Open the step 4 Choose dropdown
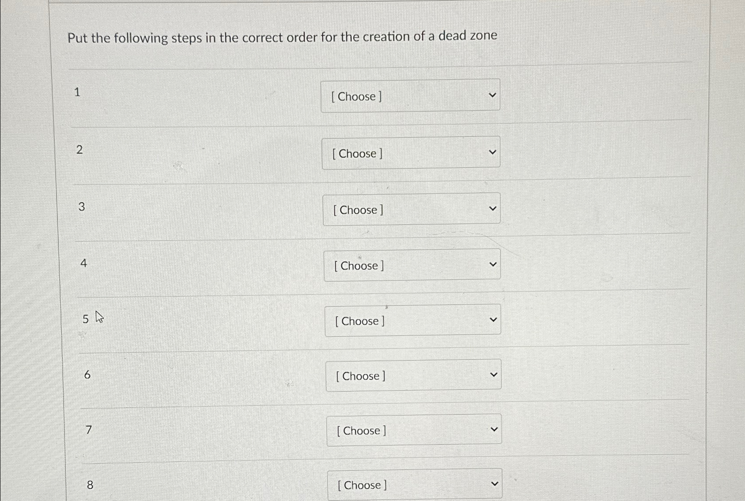Viewport: 745px width, 501px height. (412, 264)
